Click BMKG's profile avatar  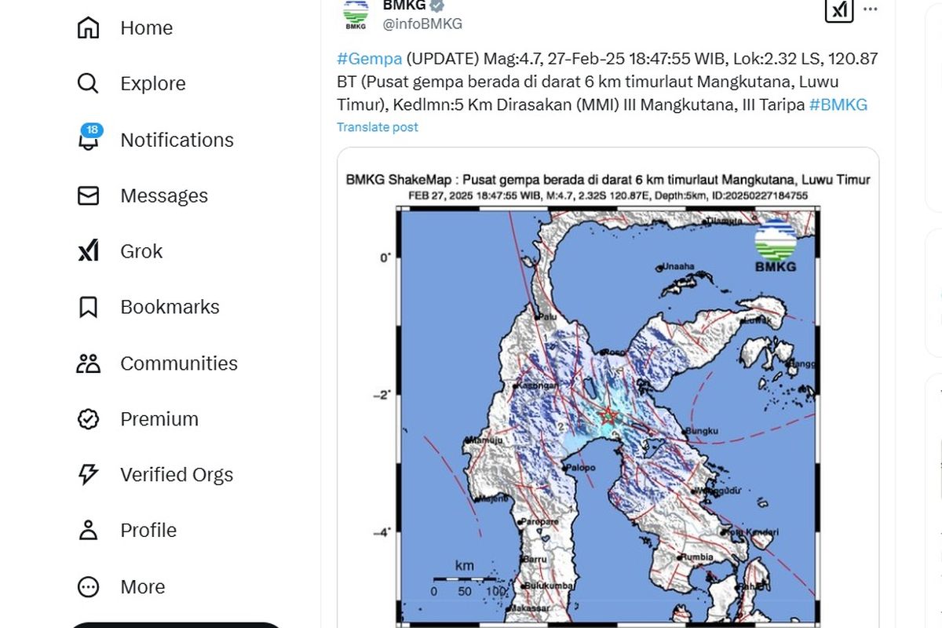pos(355,13)
